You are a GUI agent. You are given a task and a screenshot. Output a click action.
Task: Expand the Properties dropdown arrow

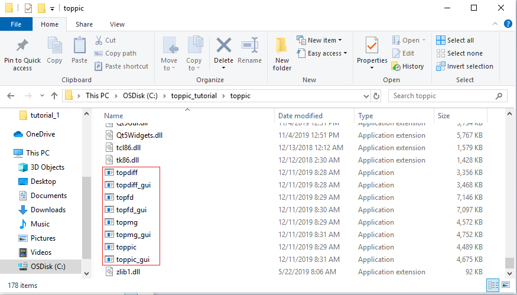point(372,68)
